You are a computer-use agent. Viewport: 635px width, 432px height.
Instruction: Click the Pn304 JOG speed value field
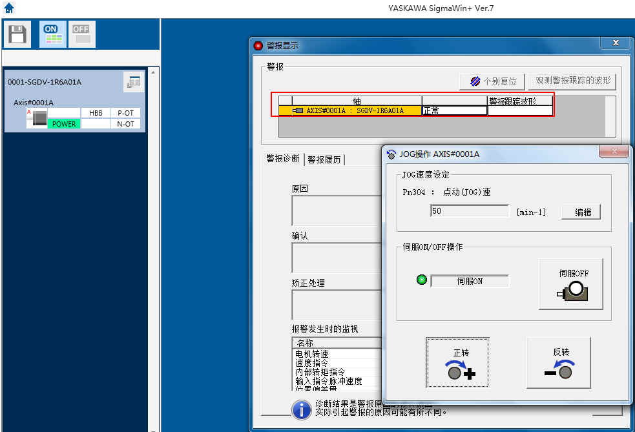point(469,211)
